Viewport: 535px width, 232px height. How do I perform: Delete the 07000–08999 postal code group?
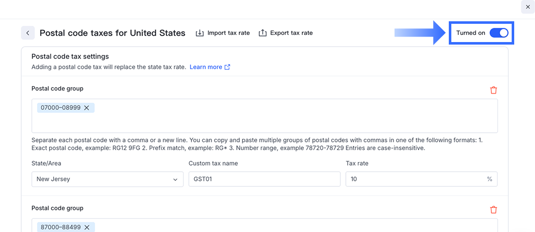pos(493,90)
